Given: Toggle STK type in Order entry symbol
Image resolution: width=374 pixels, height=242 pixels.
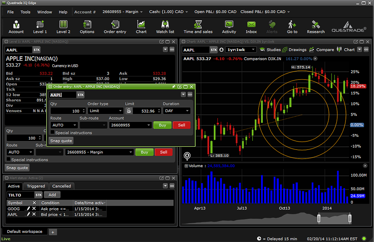Looking at the screenshot, I should tap(81, 95).
